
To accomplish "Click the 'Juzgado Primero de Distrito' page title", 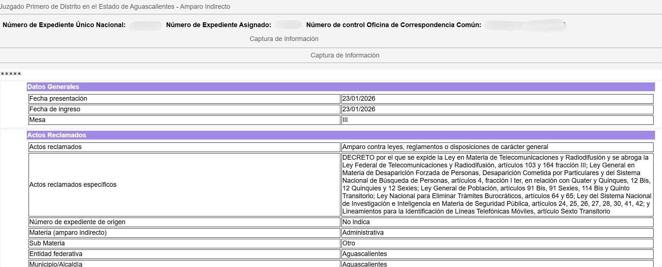I will pyautogui.click(x=115, y=7).
